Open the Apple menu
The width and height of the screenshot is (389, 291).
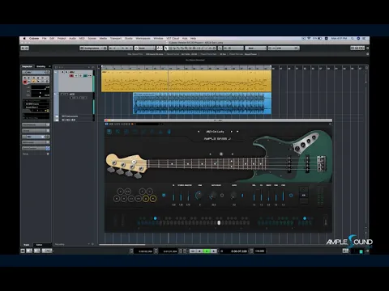(24, 39)
